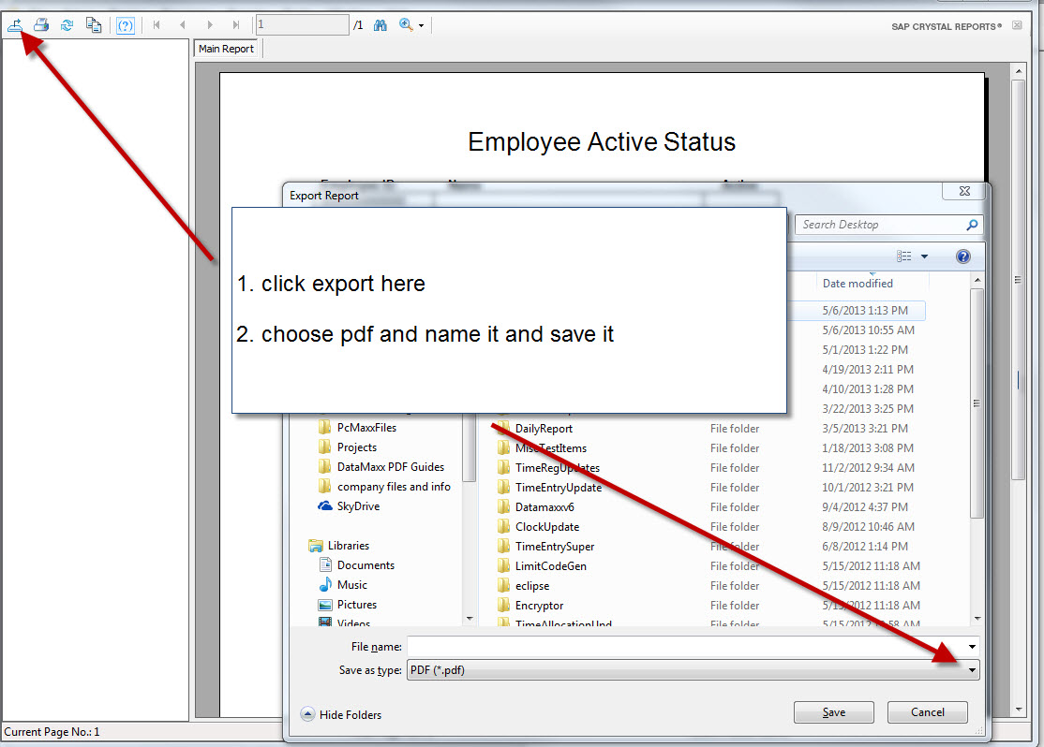Click the Cancel button
The height and width of the screenshot is (747, 1044).
[x=927, y=712]
